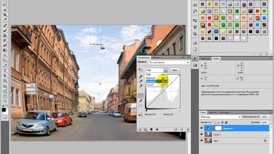Select the Eraser tool
Screen dimensions: 274x154
tap(5, 45)
